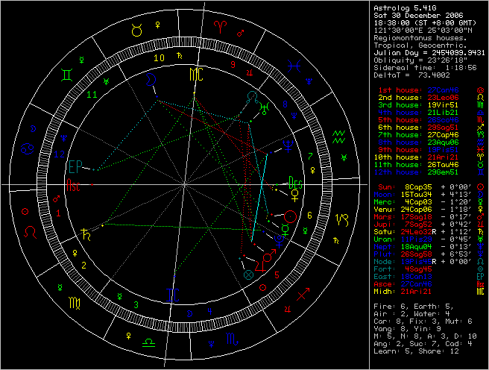The height and width of the screenshot is (370, 489).
Task: Click the yellow MC midheaven marker in chart
Action: (195, 73)
